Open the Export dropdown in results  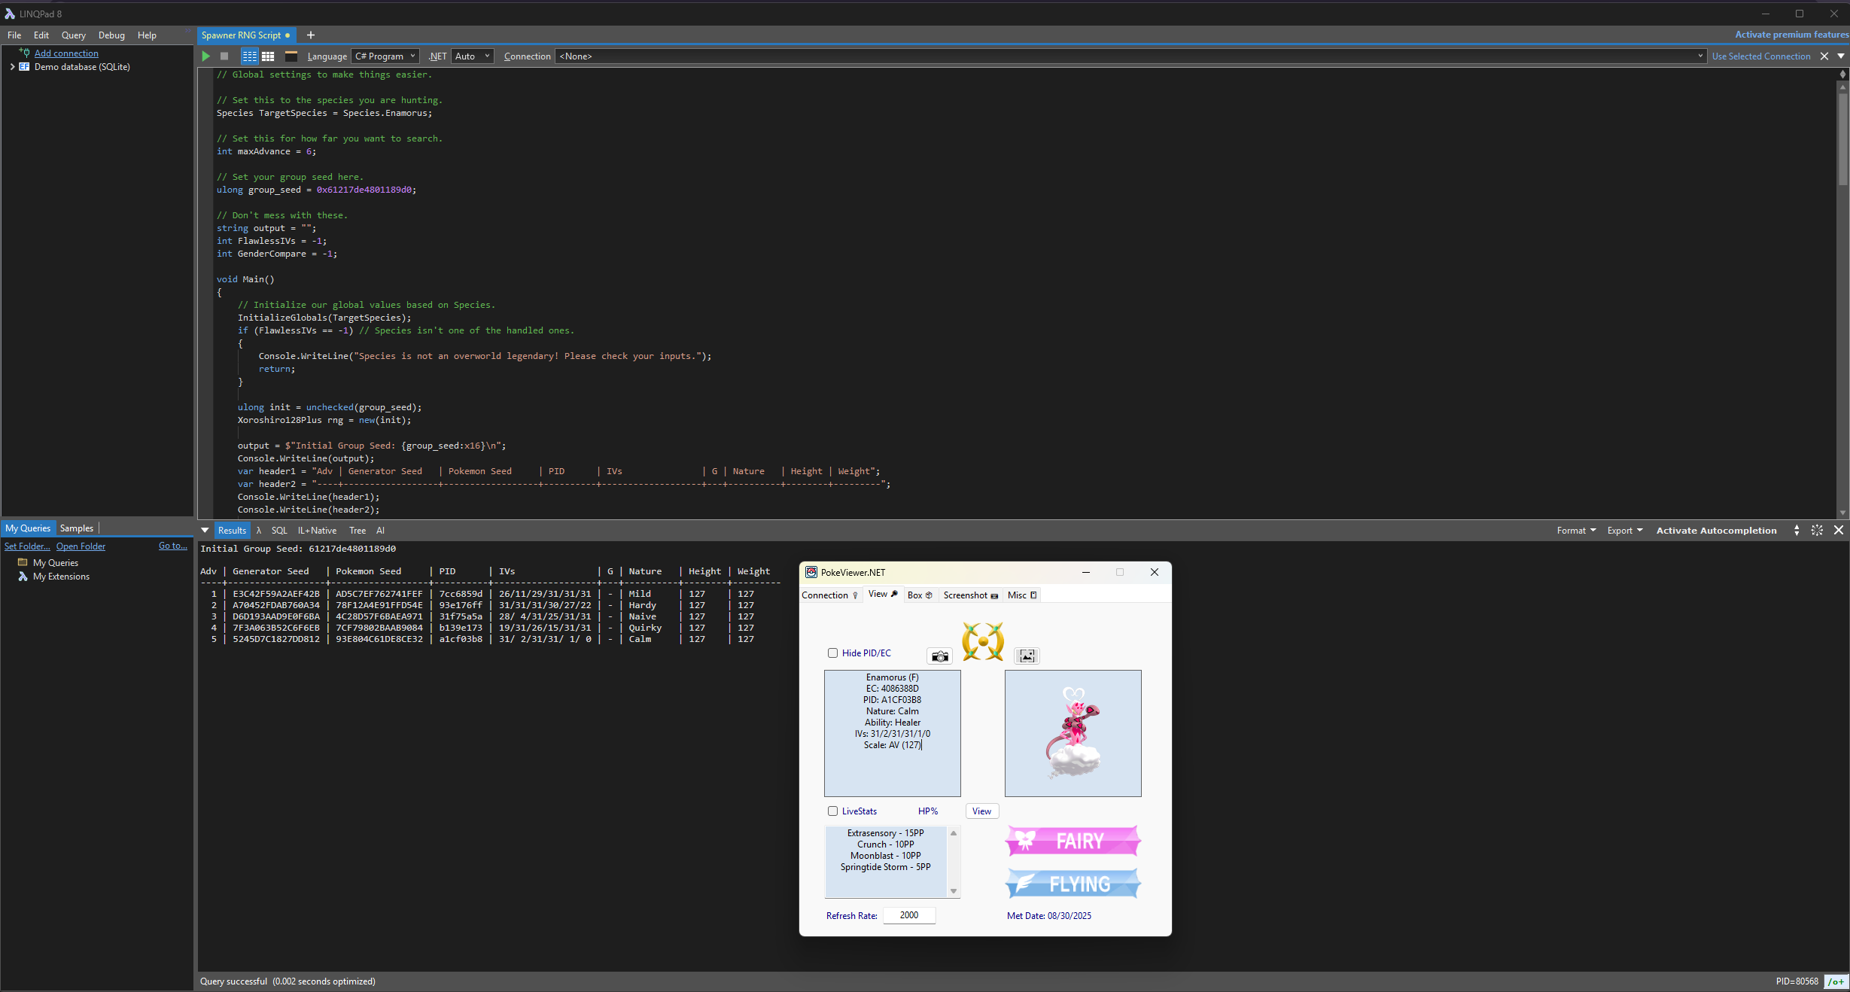coord(1624,531)
